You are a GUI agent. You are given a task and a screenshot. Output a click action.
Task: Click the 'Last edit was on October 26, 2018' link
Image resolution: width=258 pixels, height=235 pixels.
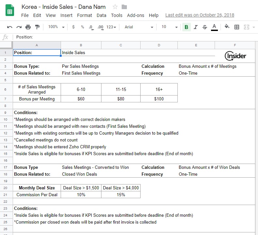pyautogui.click(x=200, y=15)
